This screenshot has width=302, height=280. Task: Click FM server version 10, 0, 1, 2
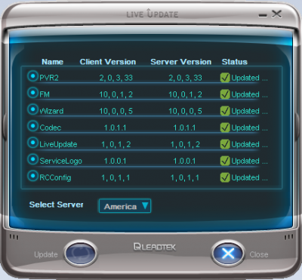tap(185, 94)
